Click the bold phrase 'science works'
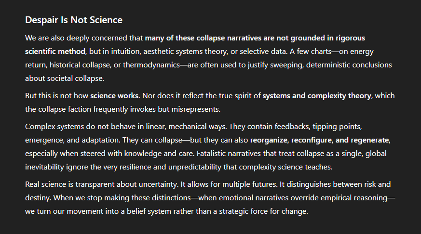This screenshot has height=234, width=421. [x=115, y=96]
